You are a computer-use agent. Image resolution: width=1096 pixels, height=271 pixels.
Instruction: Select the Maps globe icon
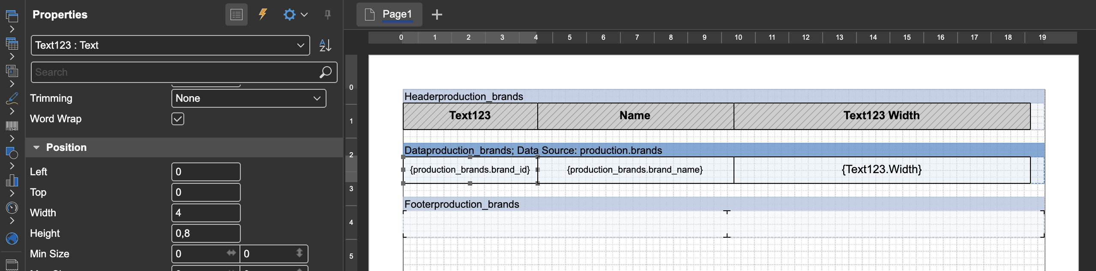(12, 238)
